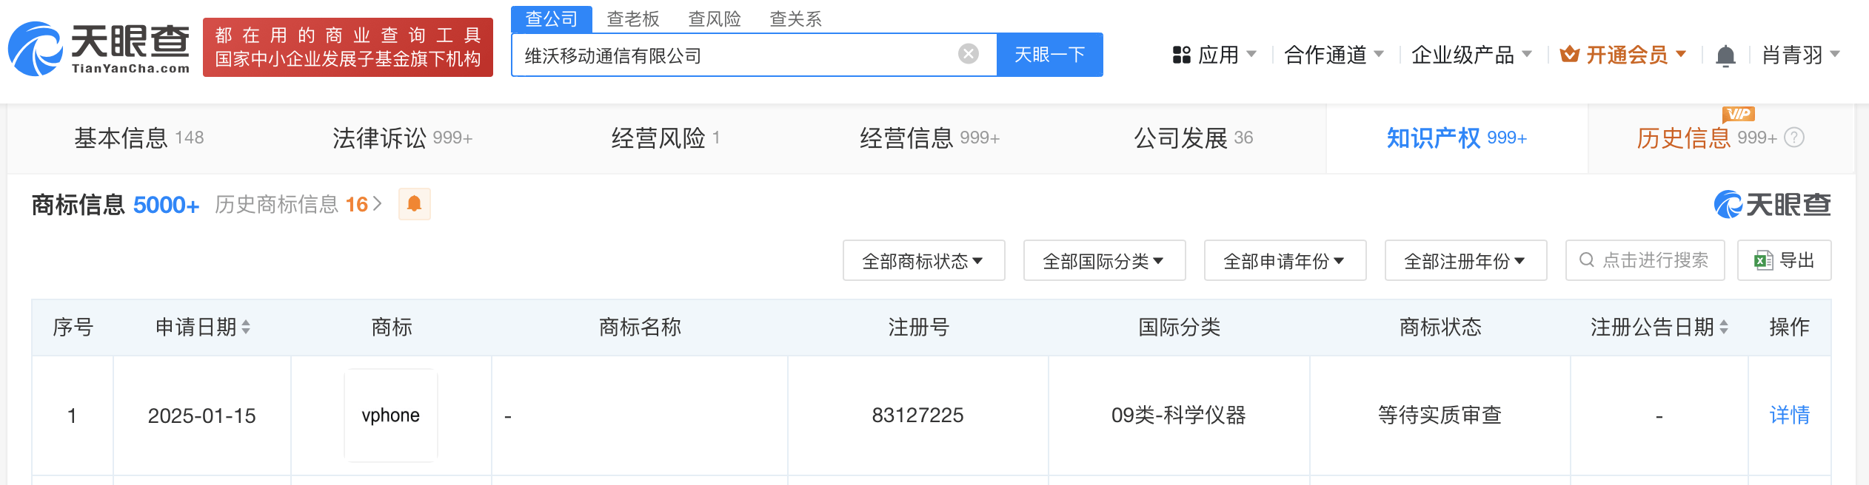Open the 经营风险 tab

666,138
